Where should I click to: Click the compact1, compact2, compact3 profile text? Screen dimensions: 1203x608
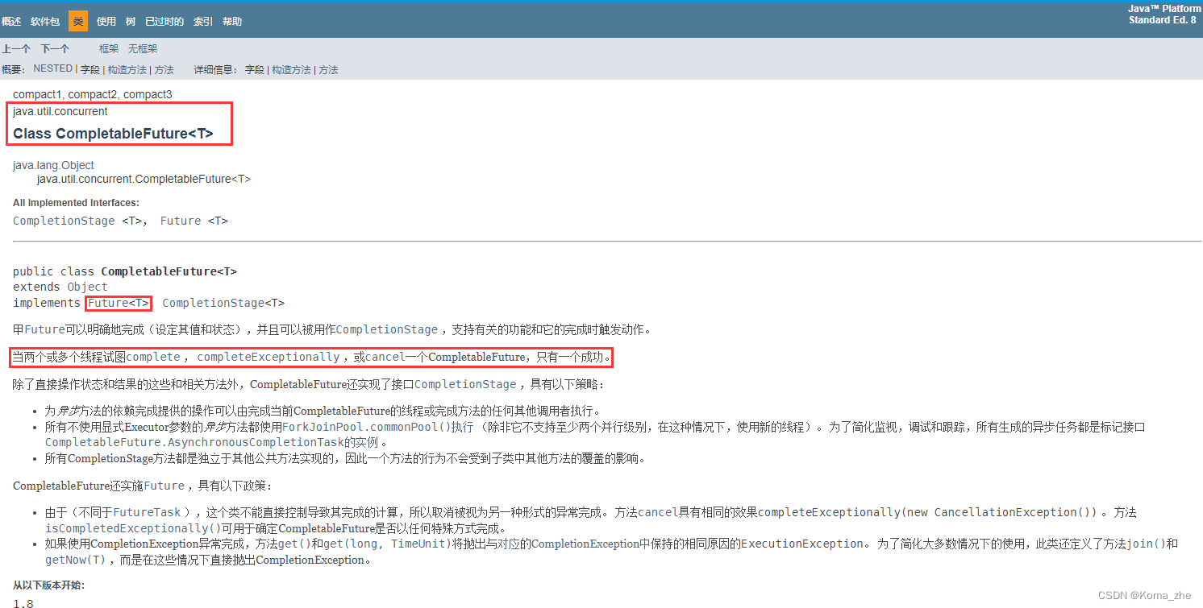(93, 94)
